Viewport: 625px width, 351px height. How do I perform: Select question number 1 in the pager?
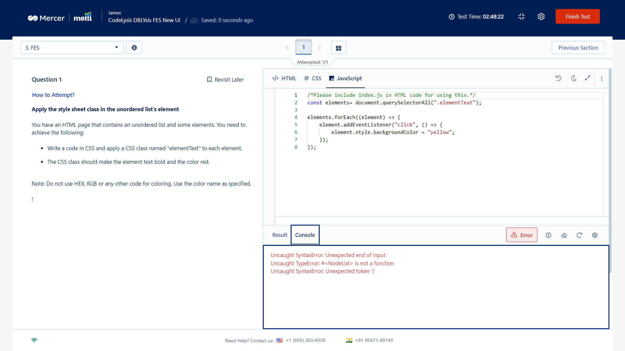click(x=303, y=47)
